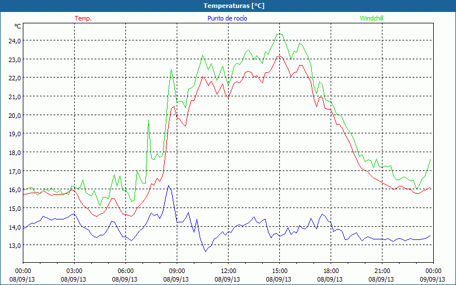Select the blue 'Punto de rocío' legend label
The image size is (456, 285).
[227, 18]
